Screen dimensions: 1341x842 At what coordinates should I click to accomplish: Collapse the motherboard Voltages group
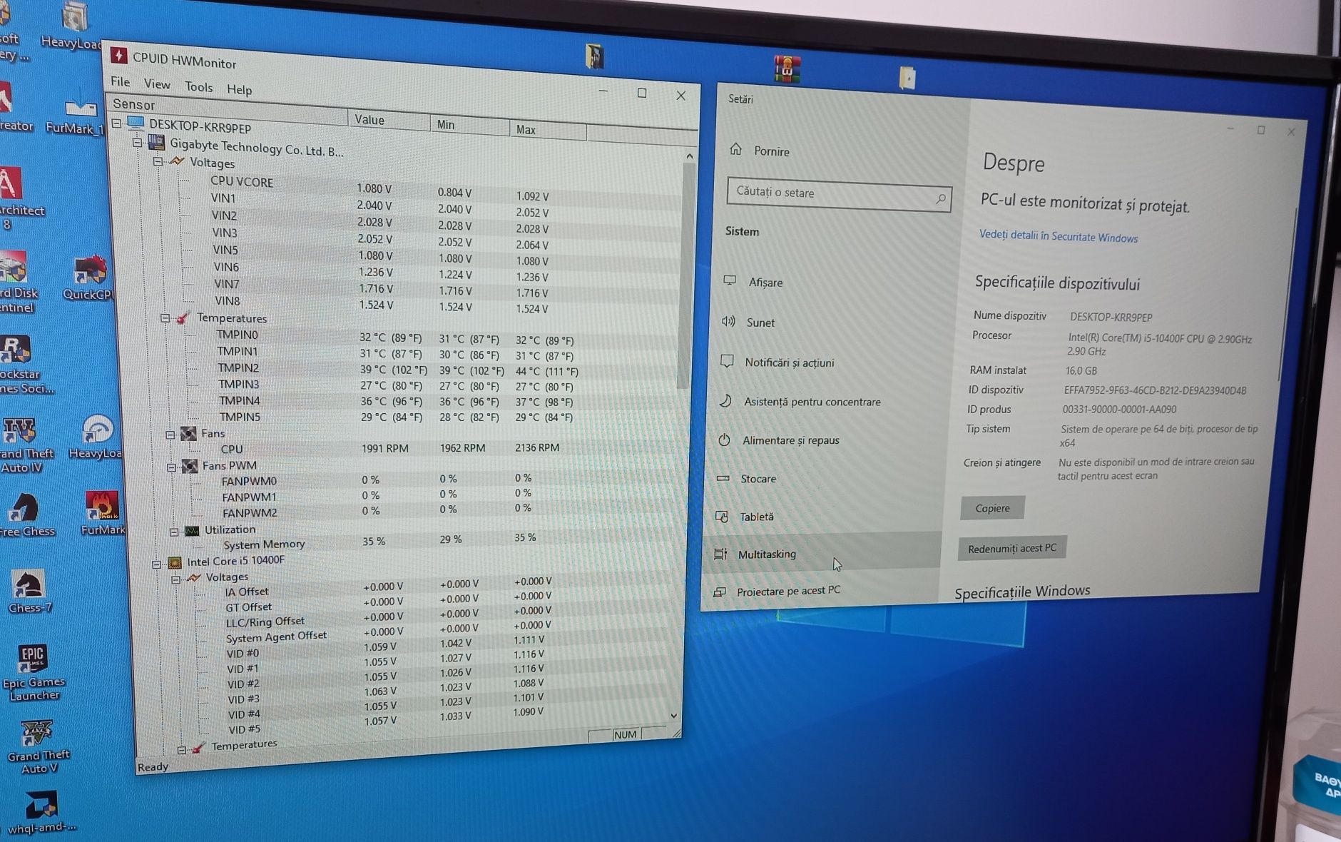tap(158, 161)
